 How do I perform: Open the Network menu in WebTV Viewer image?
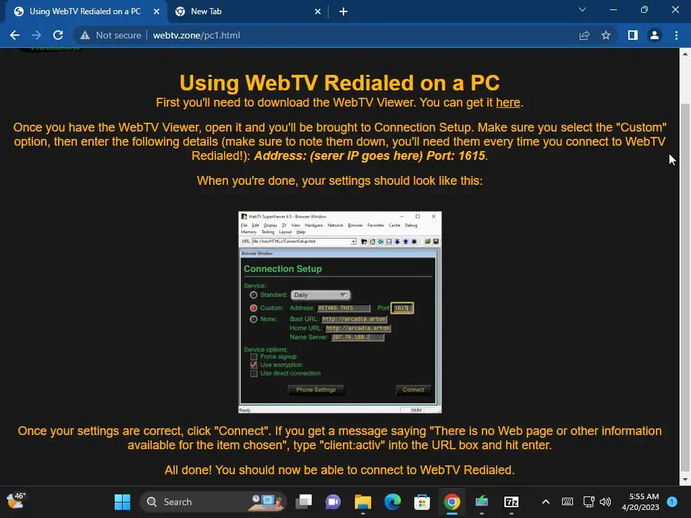(335, 225)
